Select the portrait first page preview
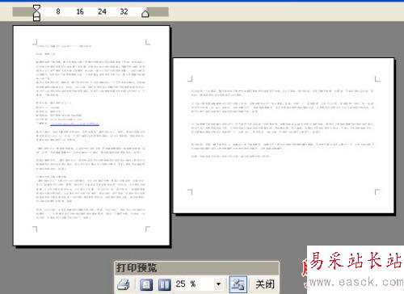This screenshot has width=404, height=294. 91,136
